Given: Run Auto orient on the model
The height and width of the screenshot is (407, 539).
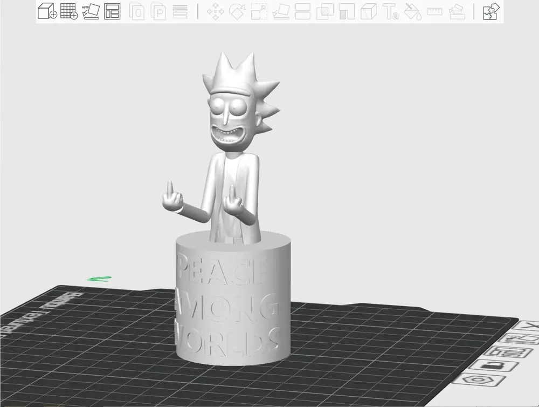Looking at the screenshot, I should pyautogui.click(x=91, y=11).
